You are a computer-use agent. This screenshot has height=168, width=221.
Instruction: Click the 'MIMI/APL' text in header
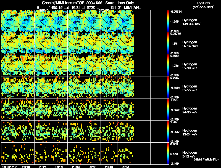[x=132, y=7]
